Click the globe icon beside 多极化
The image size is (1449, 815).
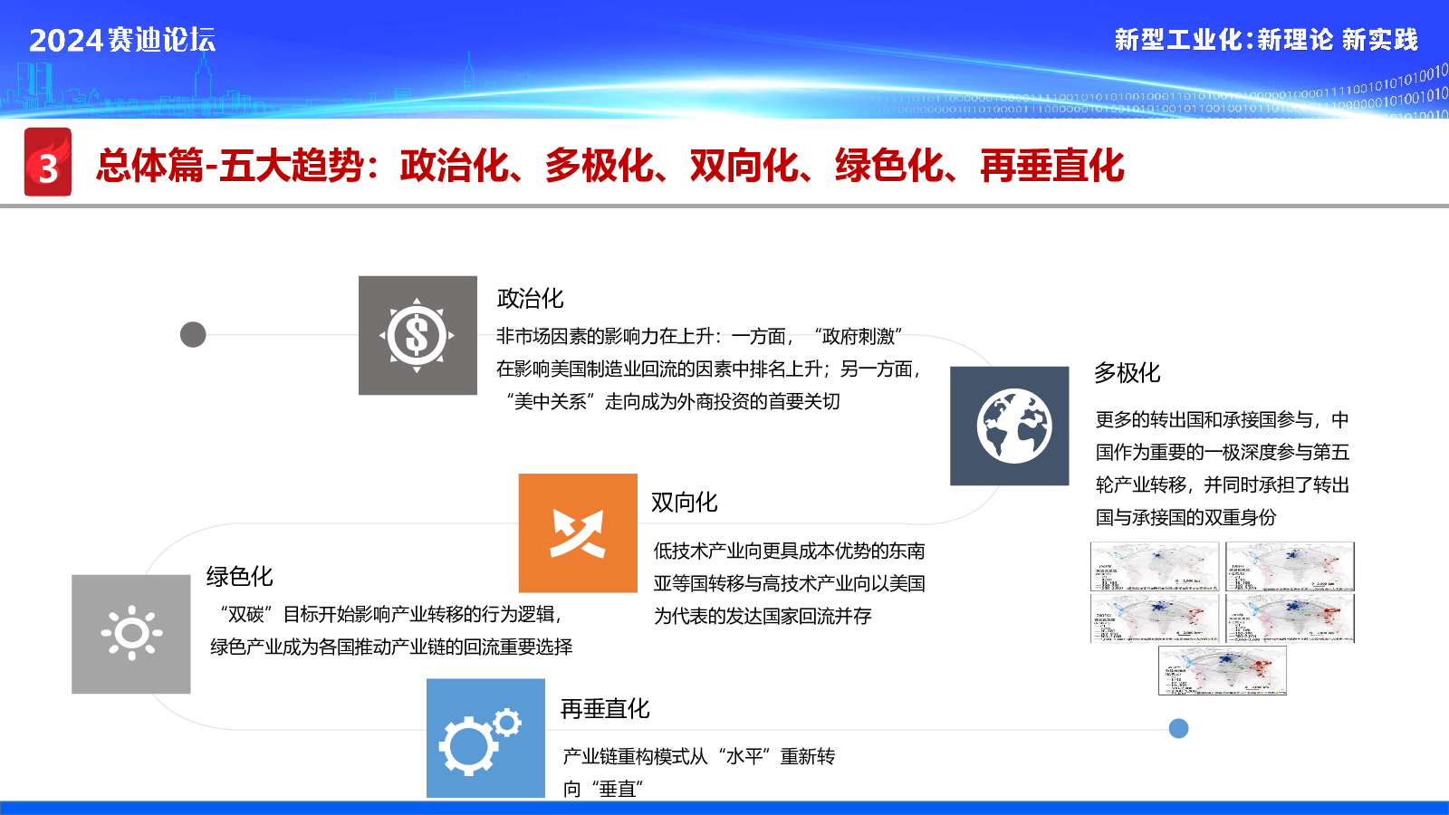tap(1009, 426)
